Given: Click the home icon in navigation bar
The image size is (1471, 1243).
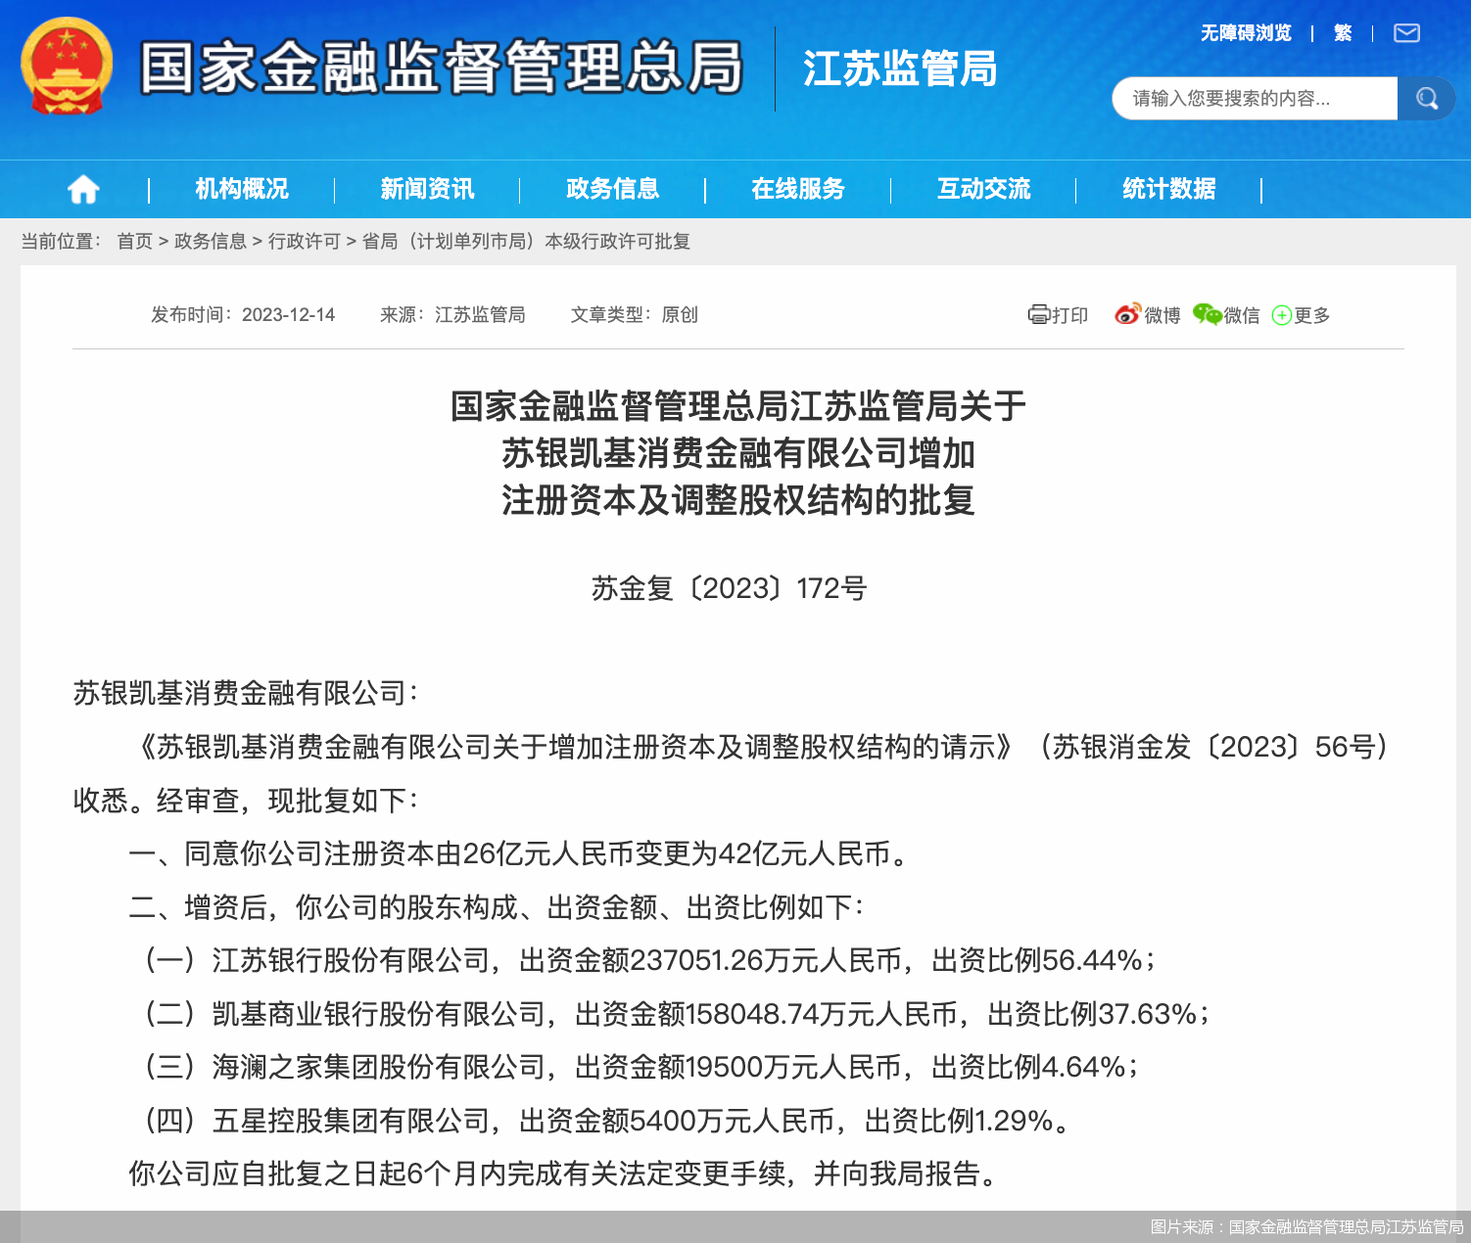Looking at the screenshot, I should pyautogui.click(x=83, y=189).
